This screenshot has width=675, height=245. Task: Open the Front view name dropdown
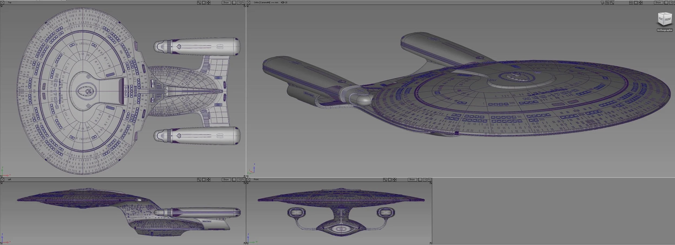click(256, 180)
